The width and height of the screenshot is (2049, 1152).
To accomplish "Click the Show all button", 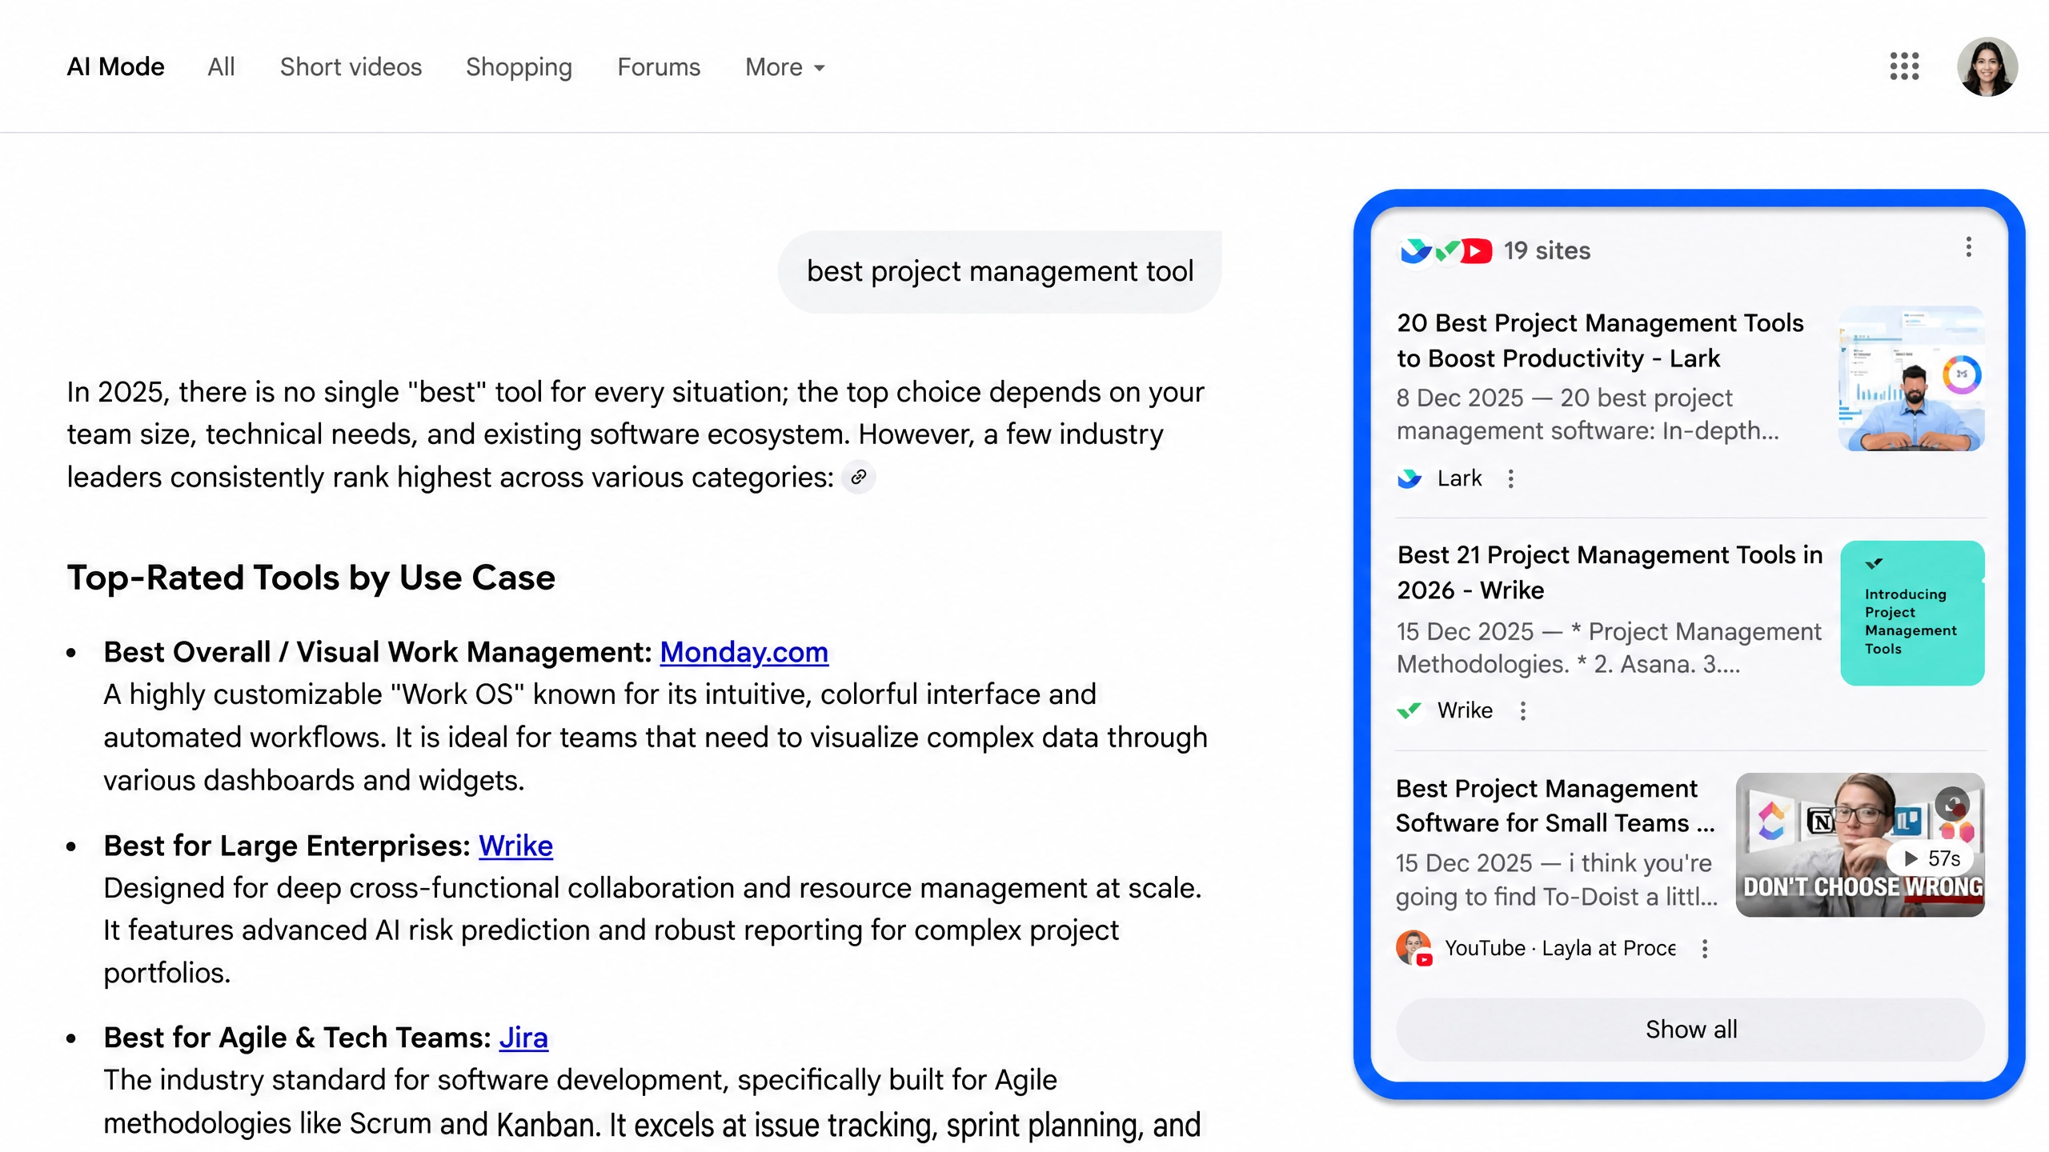I will [x=1690, y=1030].
